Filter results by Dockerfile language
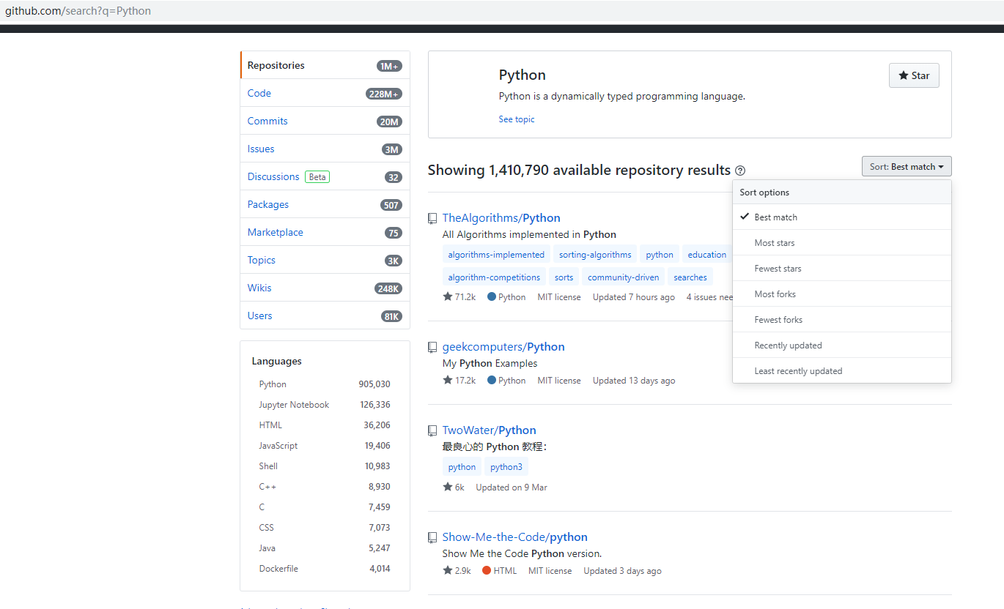Screen dimensions: 1004x609 click(x=325, y=569)
